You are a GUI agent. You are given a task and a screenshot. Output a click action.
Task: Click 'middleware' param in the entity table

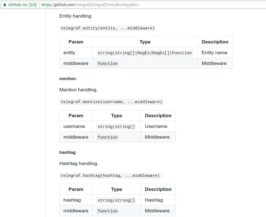tap(76, 63)
